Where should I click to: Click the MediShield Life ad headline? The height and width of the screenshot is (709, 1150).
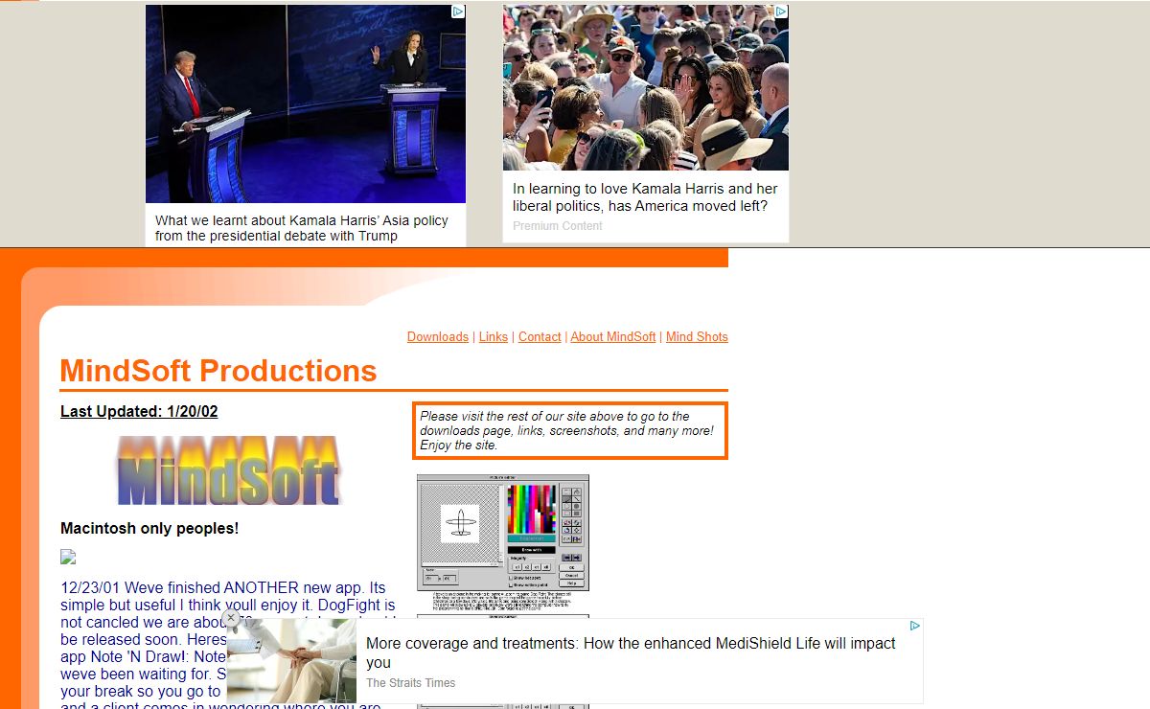tap(631, 652)
